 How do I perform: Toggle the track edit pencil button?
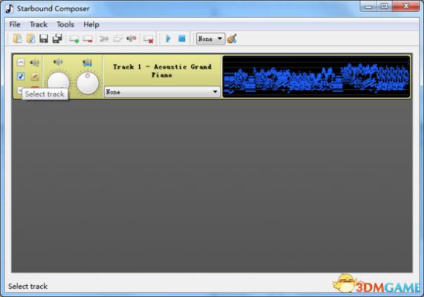pos(35,76)
